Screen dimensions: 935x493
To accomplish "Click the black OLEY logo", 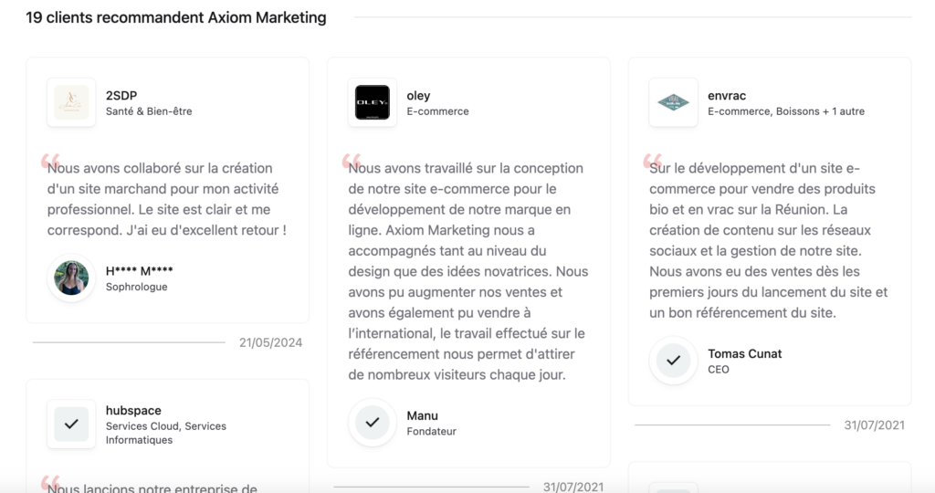I will coord(373,102).
